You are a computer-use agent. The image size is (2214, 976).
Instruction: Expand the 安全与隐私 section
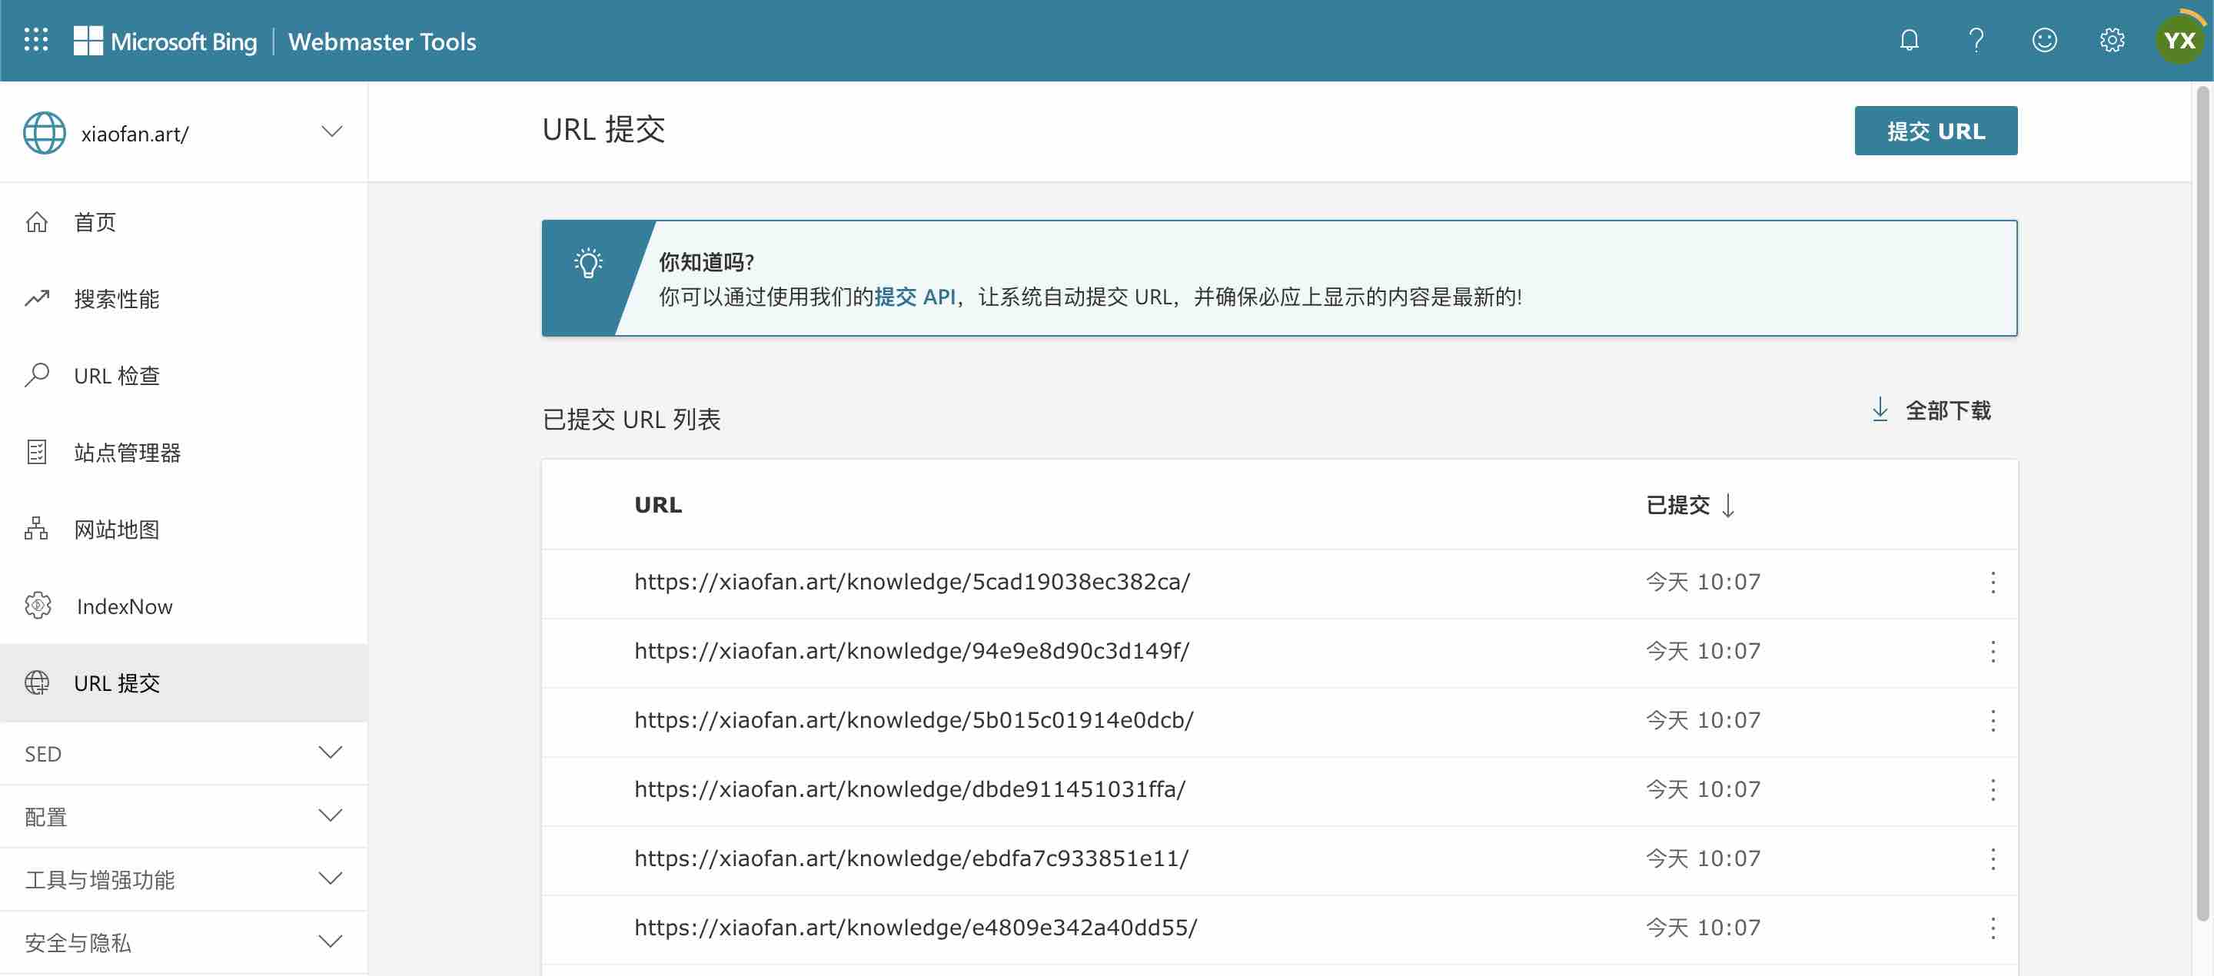(x=330, y=941)
